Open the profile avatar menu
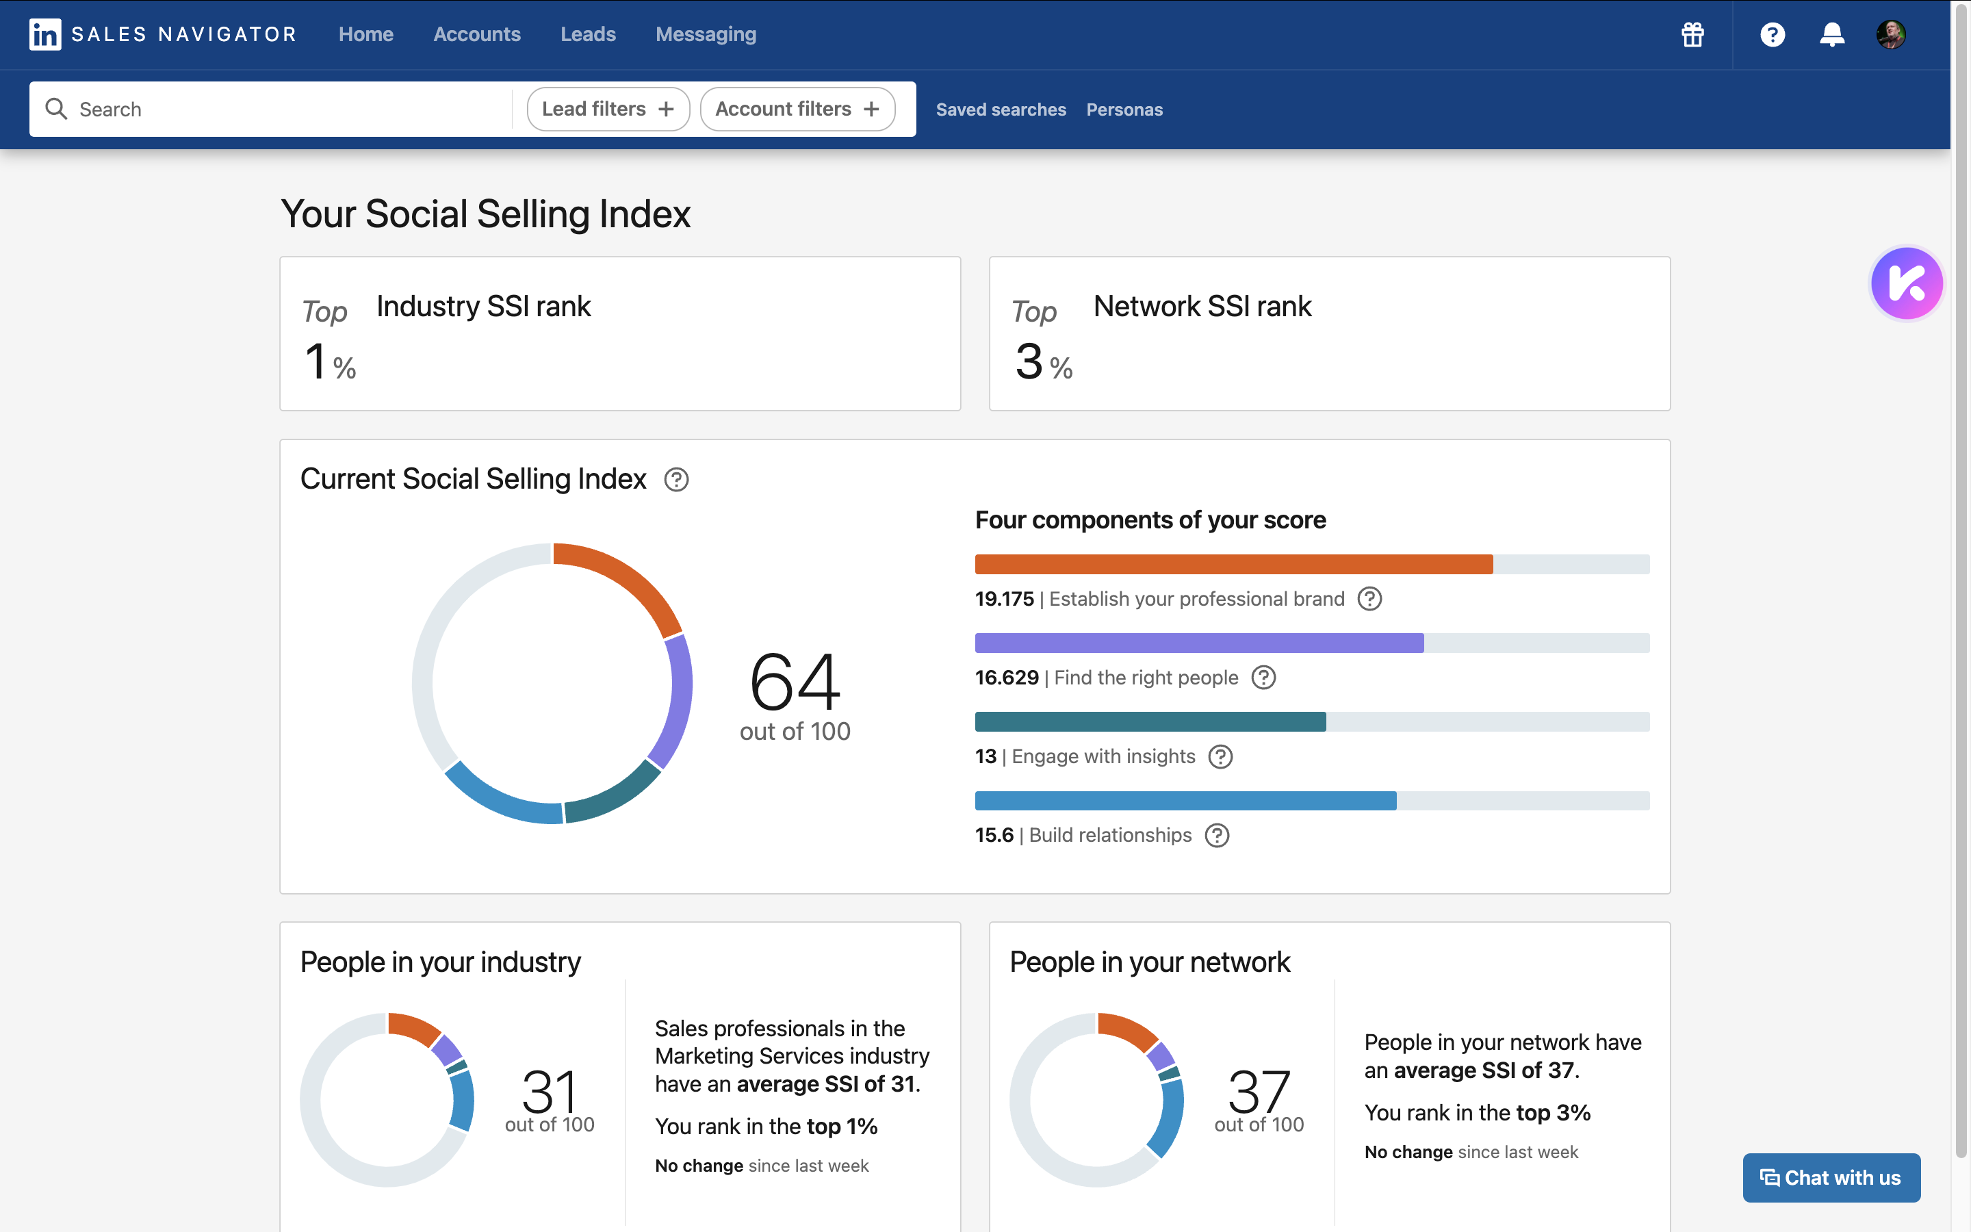 coord(1890,34)
